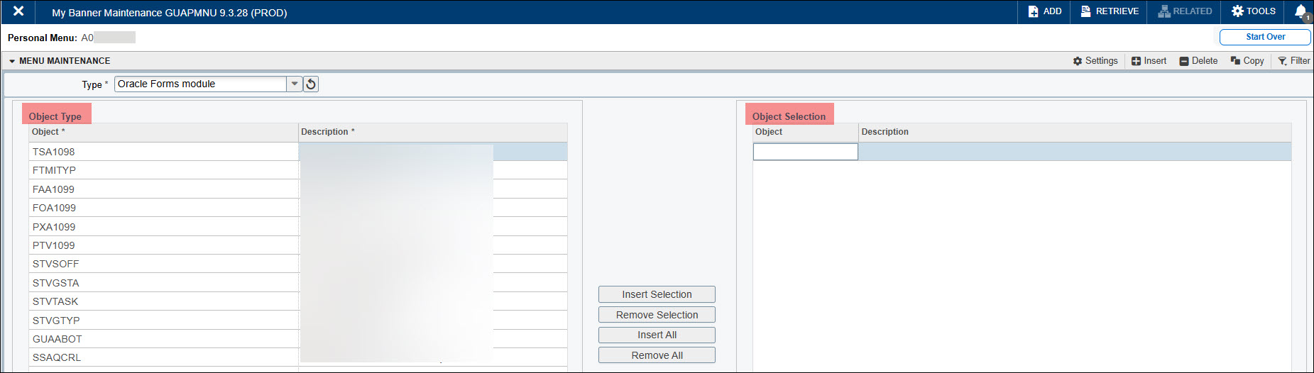Open the TOOLS menu
The image size is (1314, 373).
1253,11
